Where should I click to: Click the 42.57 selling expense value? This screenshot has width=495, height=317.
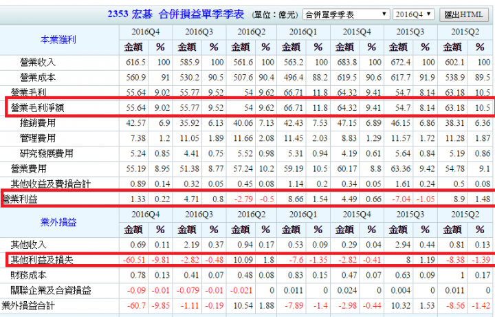[135, 123]
